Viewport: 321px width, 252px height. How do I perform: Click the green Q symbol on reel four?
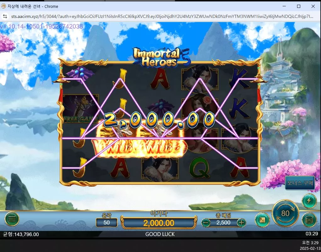(199, 168)
